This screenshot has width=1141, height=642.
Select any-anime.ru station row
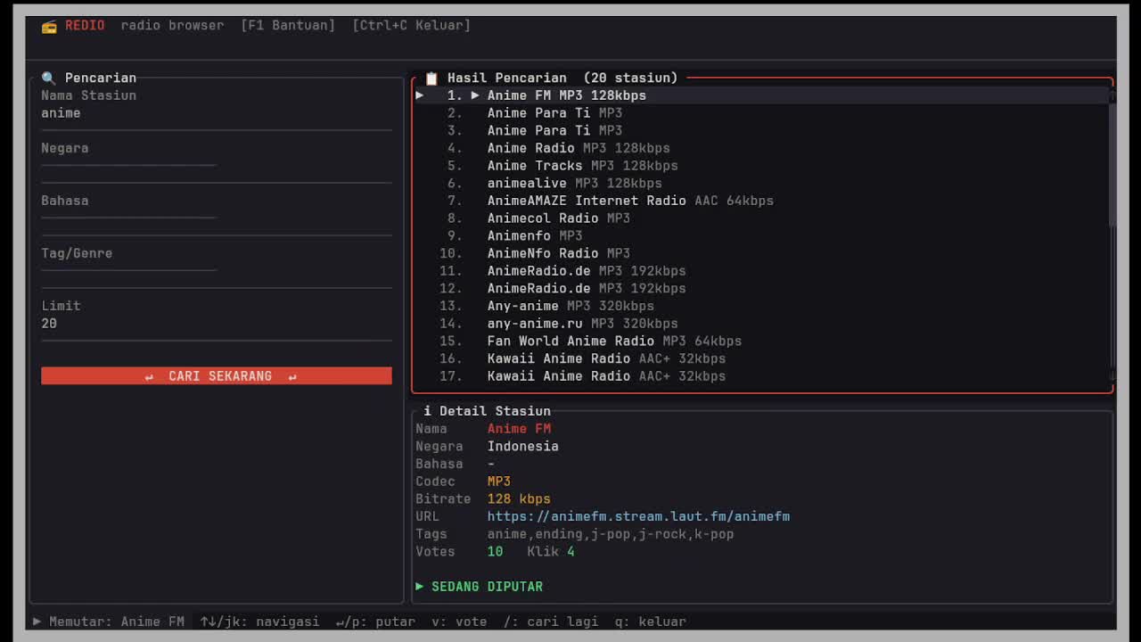click(762, 324)
